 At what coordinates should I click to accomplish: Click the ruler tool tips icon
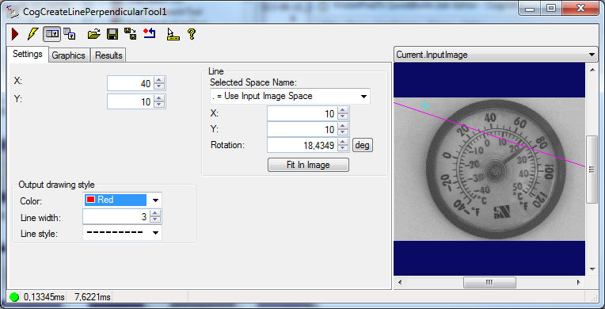(x=173, y=34)
